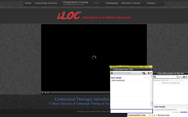The image size is (188, 117).
Task: Click the green person icon in chat
Action: [112, 73]
